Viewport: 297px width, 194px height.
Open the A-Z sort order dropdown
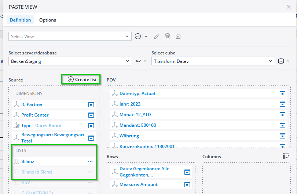pyautogui.click(x=141, y=61)
